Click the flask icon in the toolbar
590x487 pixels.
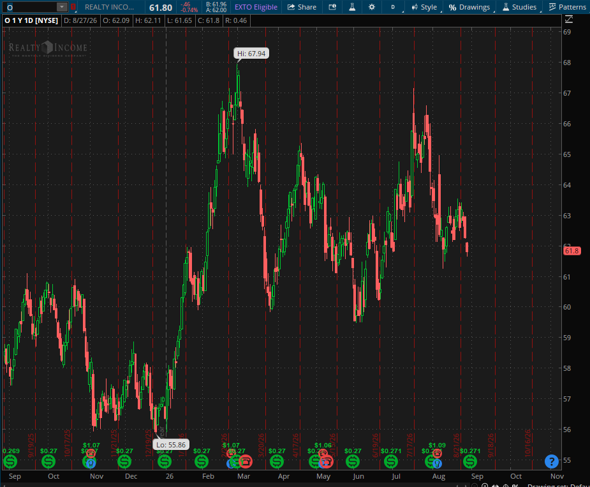coord(352,7)
